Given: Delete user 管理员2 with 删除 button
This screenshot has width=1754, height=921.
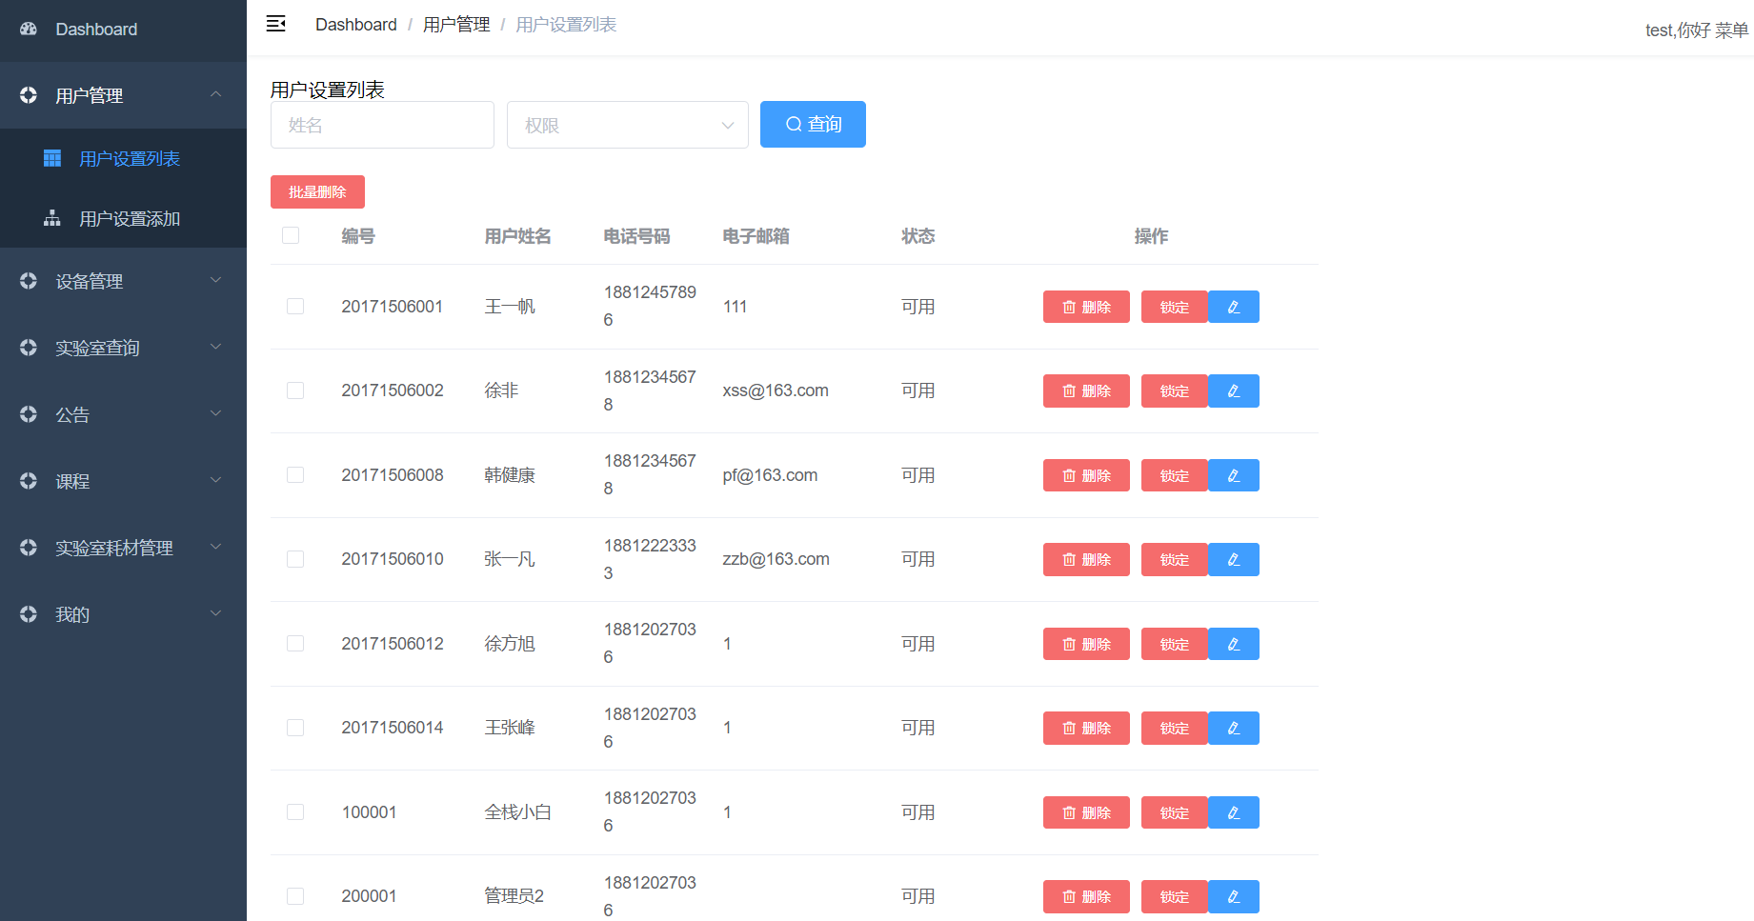Looking at the screenshot, I should [1086, 896].
